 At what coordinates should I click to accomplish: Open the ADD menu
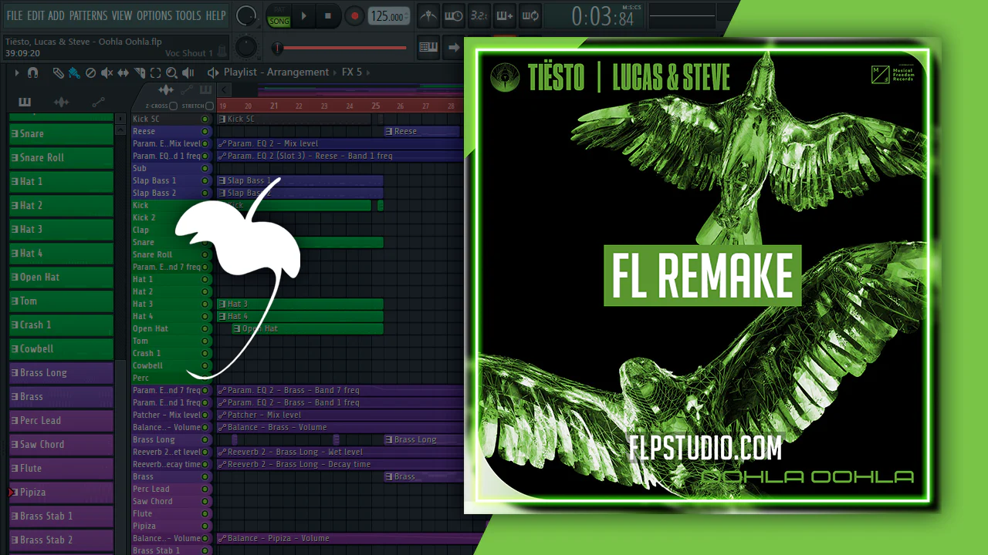(x=56, y=15)
